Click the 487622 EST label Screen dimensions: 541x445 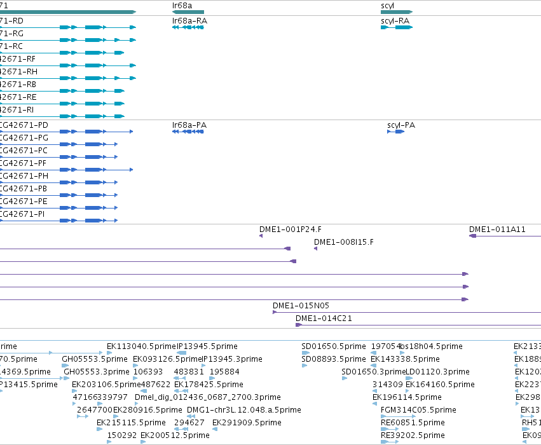coord(156,385)
